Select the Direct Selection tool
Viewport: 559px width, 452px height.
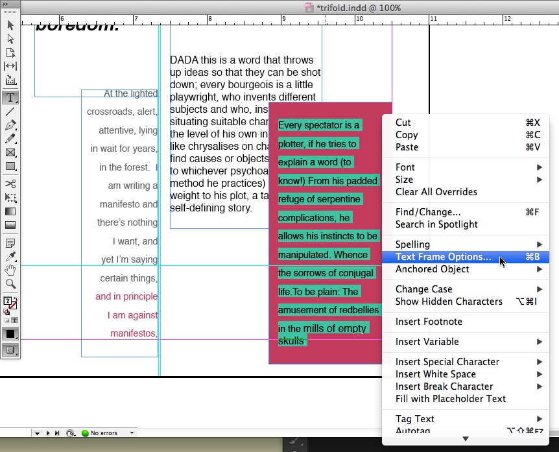coord(10,39)
